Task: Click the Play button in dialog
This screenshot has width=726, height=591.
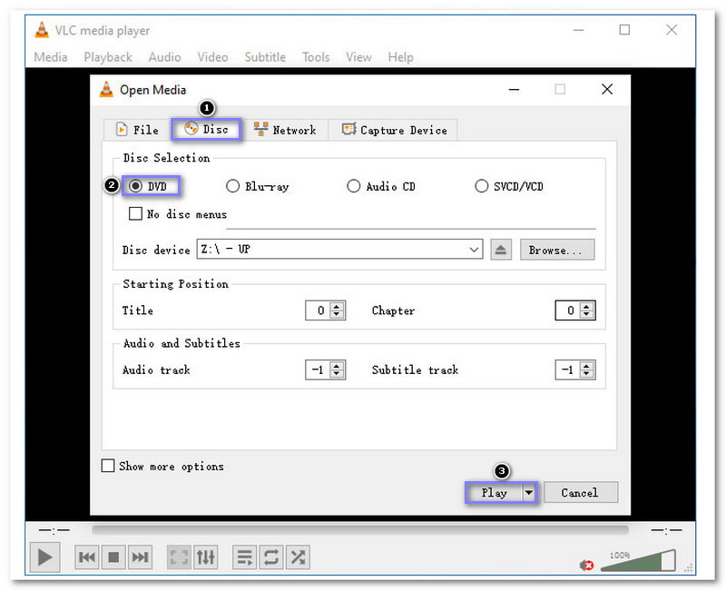Action: 494,493
